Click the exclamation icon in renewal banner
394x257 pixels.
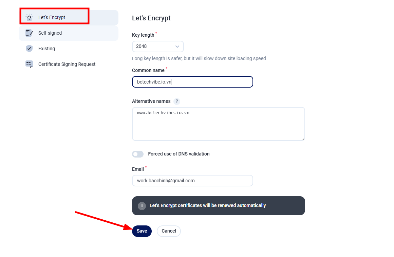pyautogui.click(x=142, y=206)
